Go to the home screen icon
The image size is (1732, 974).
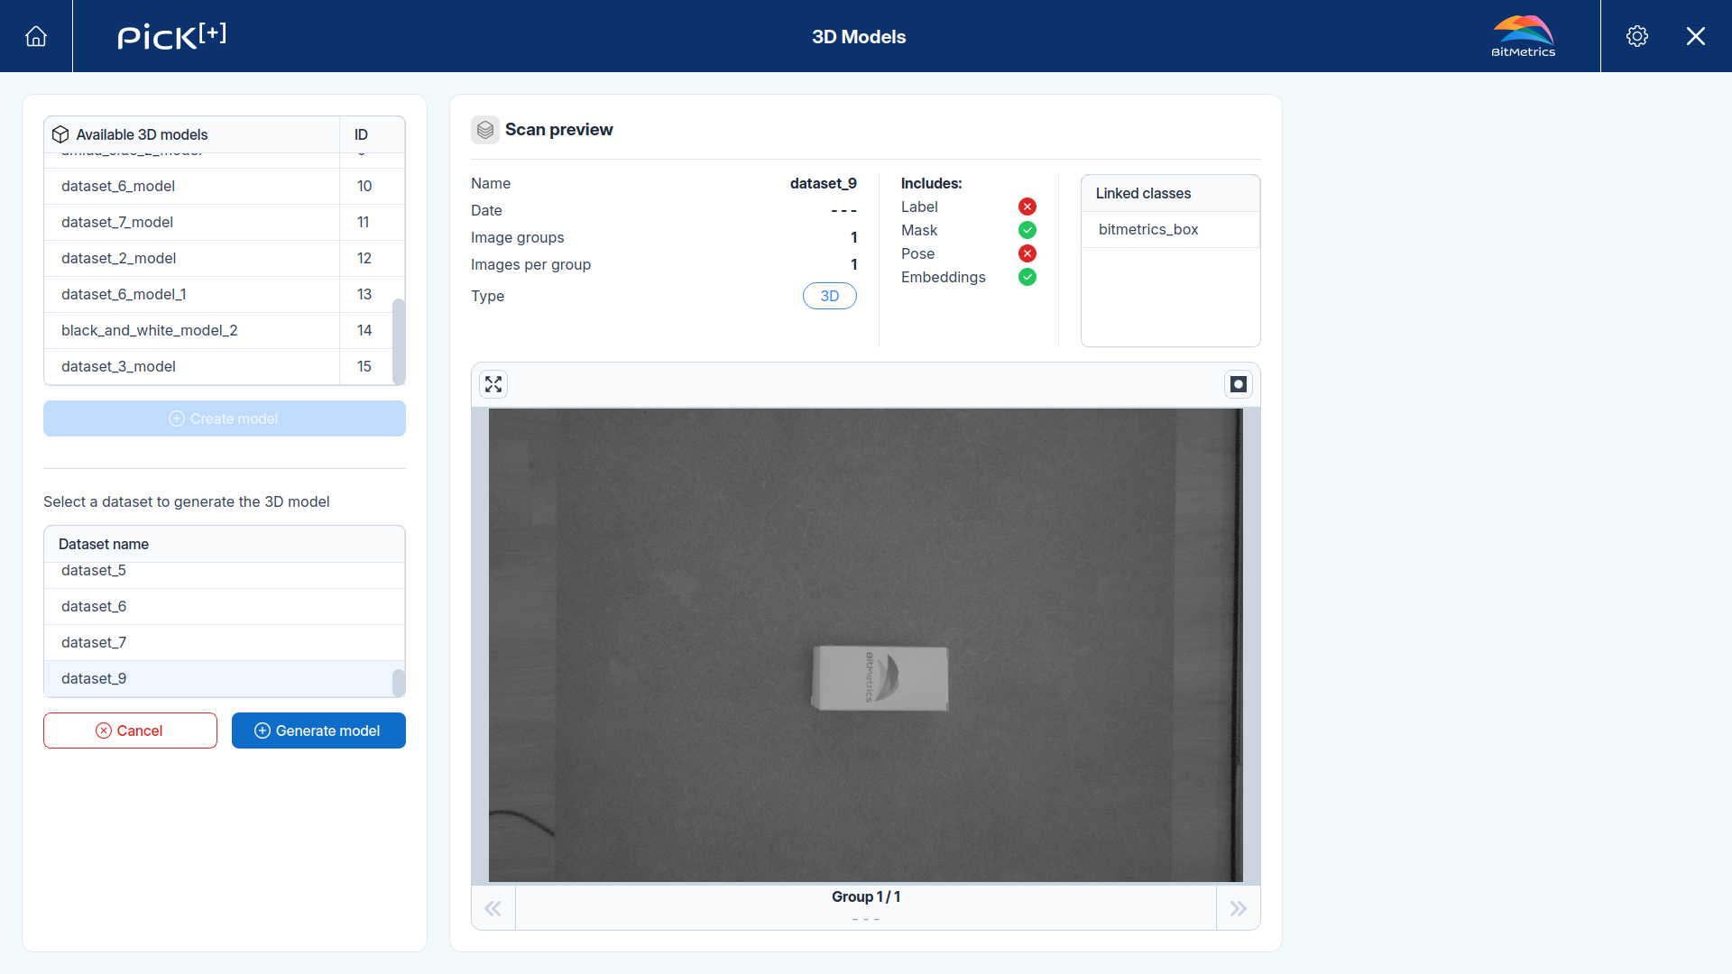point(36,36)
